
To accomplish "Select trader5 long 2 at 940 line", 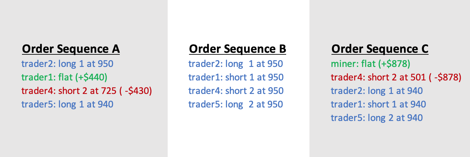I will click(x=377, y=118).
